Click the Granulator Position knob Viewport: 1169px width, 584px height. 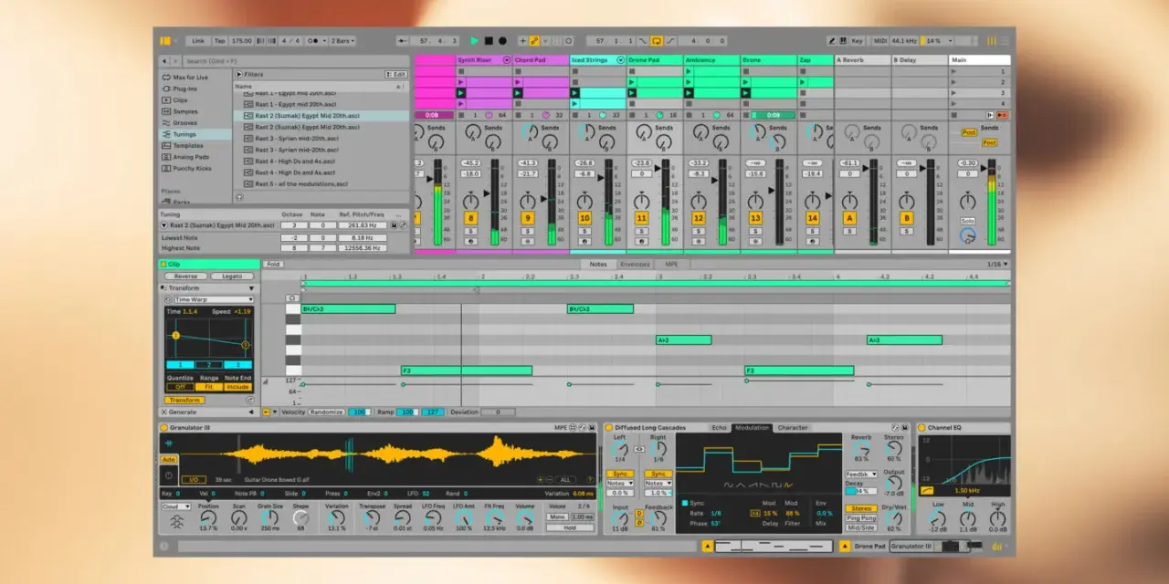208,516
